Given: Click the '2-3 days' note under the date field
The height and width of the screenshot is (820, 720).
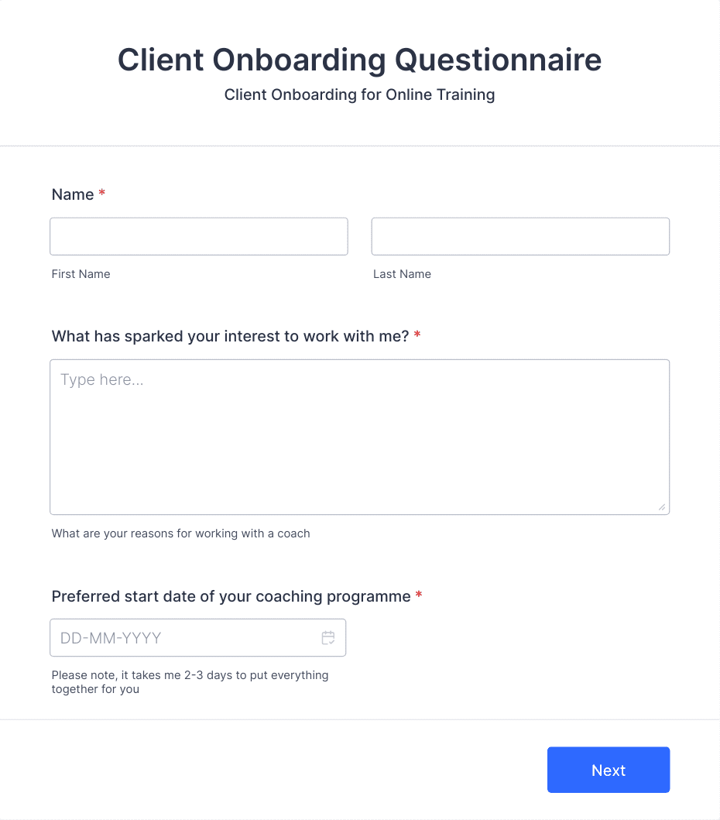Looking at the screenshot, I should 190,681.
